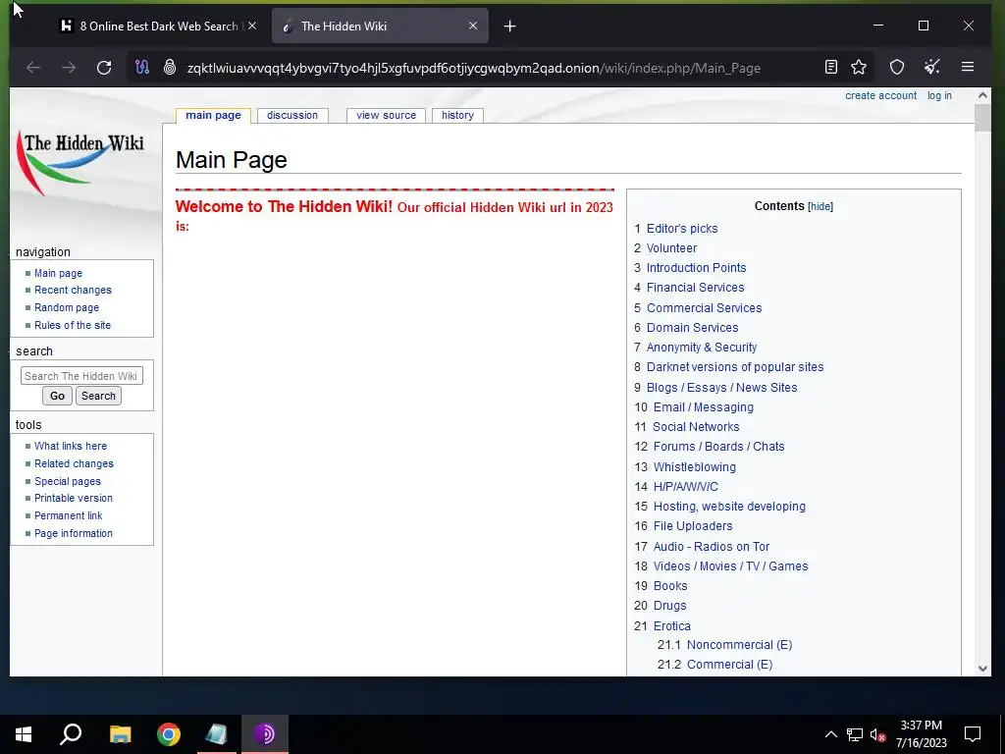1005x754 pixels.
Task: Jump to Whistleblowing section
Action: click(x=694, y=466)
